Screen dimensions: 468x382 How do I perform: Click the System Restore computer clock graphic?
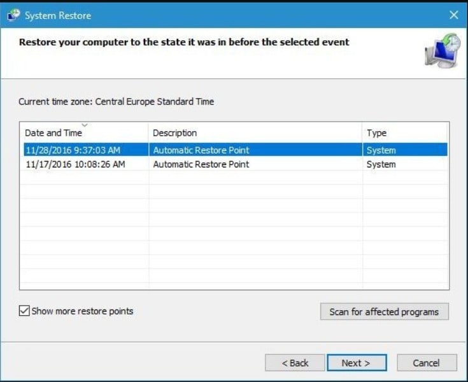443,50
